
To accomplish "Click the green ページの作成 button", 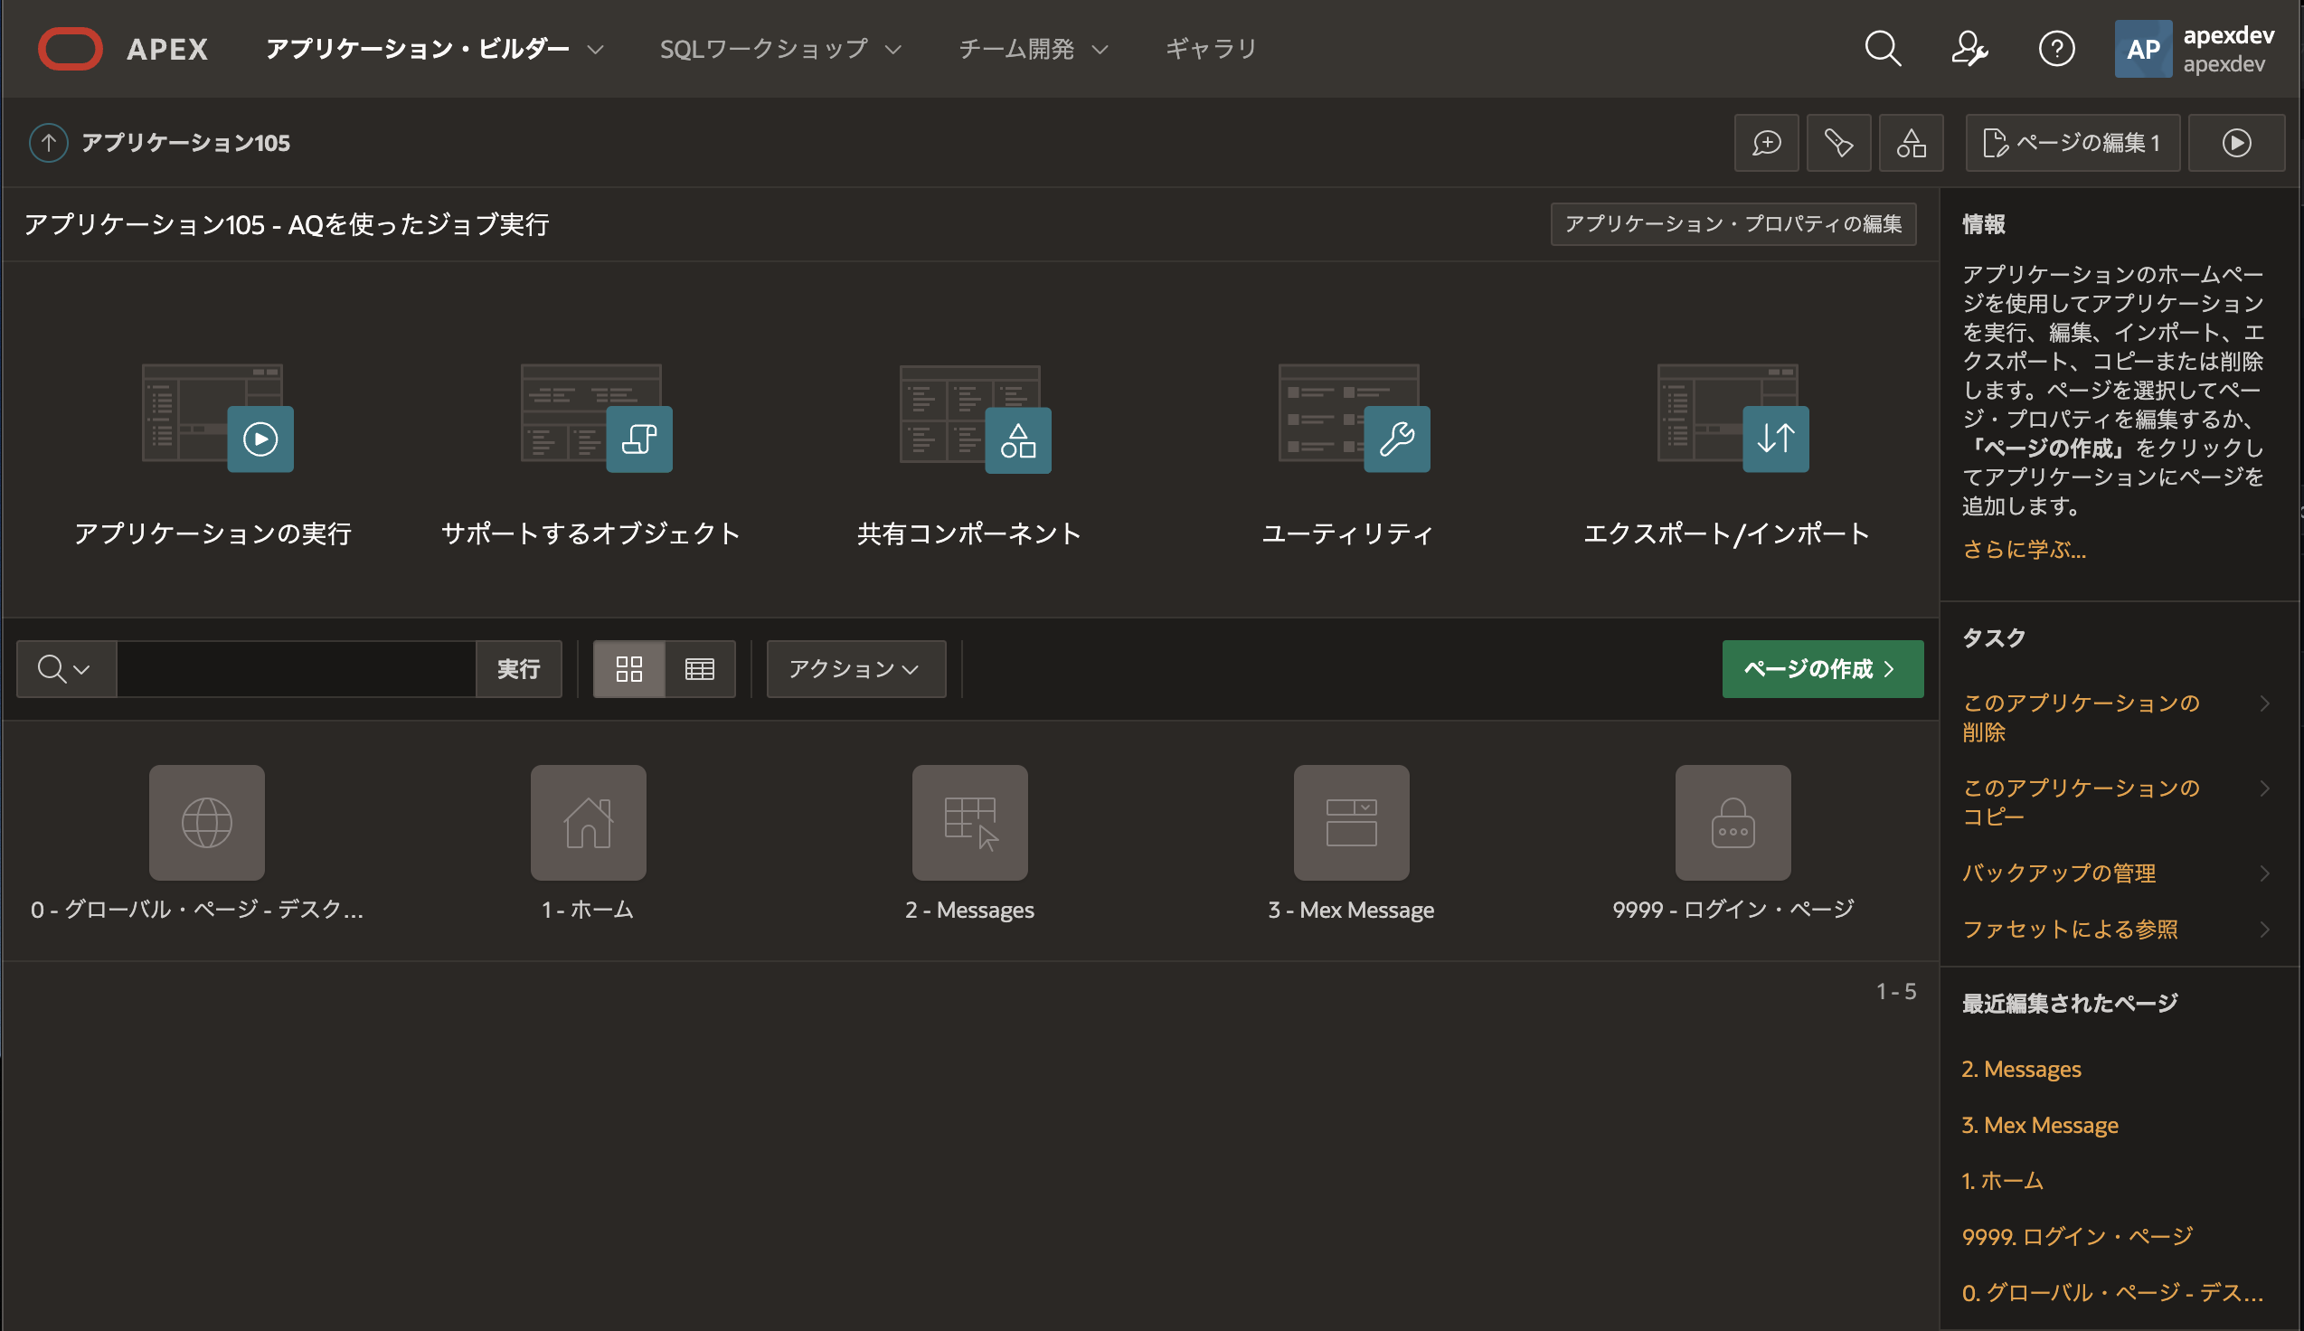I will pos(1821,669).
